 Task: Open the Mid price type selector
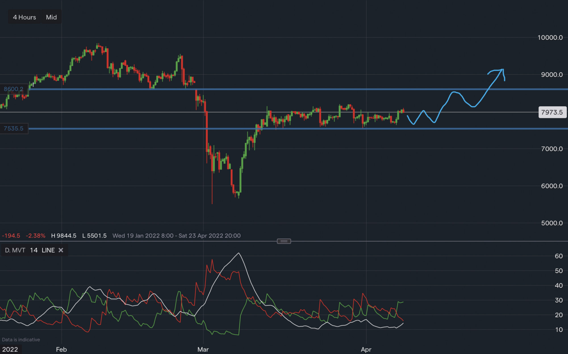[51, 17]
